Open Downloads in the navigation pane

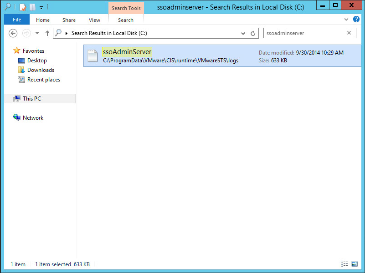click(x=41, y=70)
